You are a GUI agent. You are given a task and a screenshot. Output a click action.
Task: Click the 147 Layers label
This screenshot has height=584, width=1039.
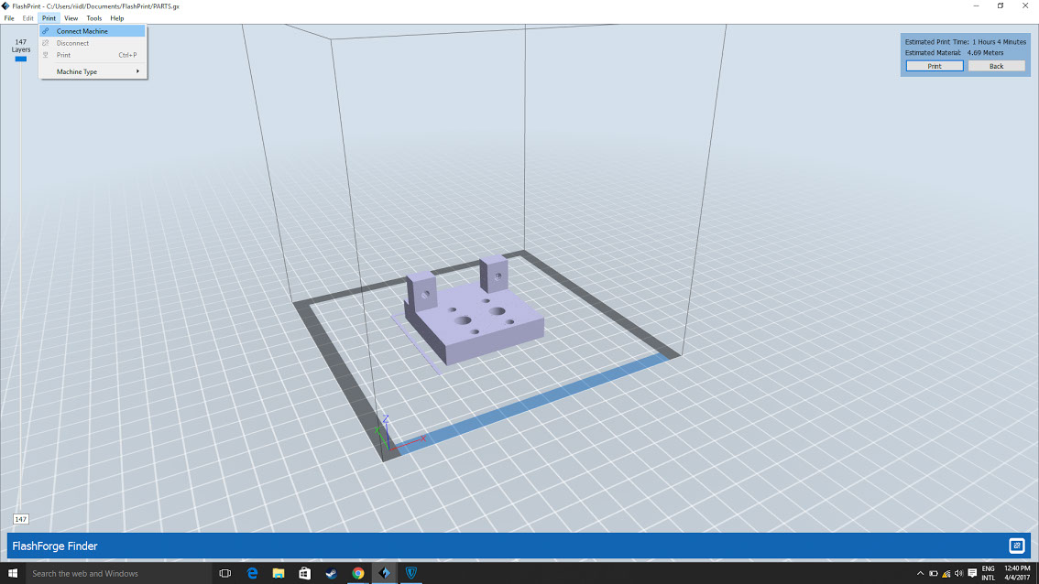[20, 46]
